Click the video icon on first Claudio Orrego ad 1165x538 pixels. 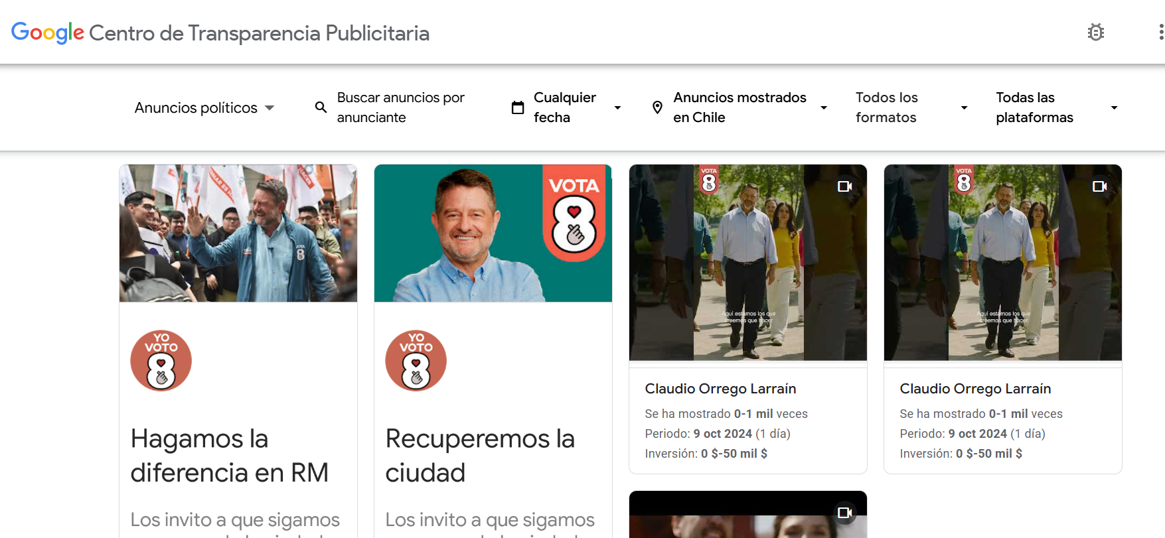[x=844, y=186]
